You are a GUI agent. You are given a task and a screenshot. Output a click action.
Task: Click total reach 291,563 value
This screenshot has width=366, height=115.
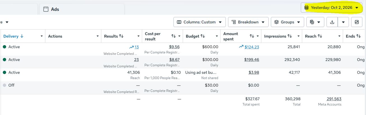coord(334,99)
